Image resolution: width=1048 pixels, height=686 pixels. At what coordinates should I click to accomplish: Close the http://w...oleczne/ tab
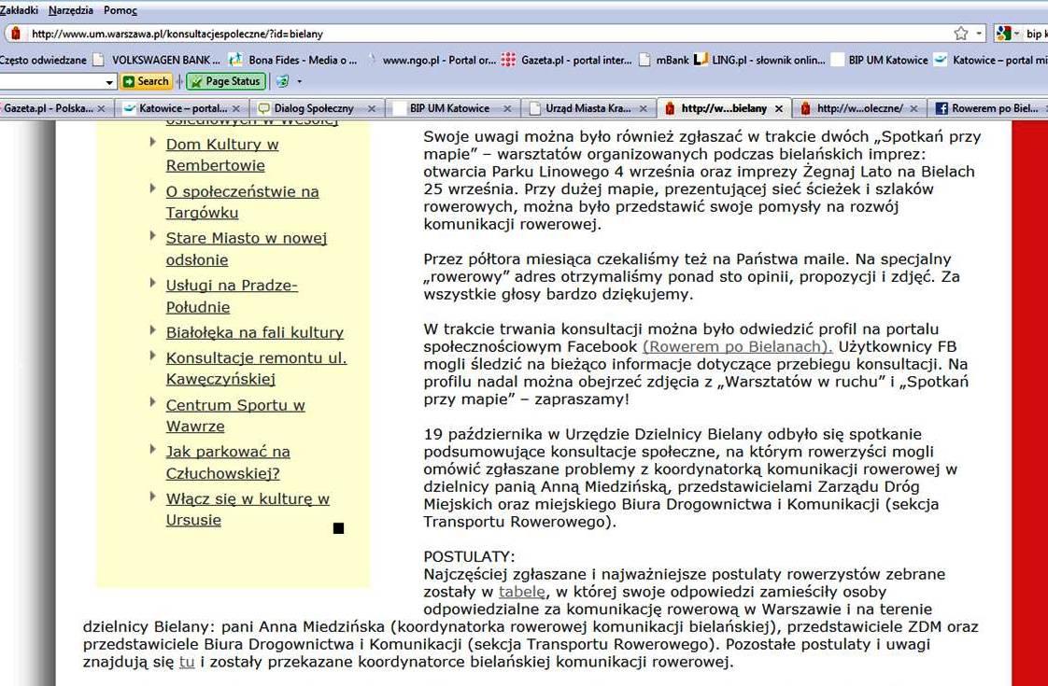point(914,108)
